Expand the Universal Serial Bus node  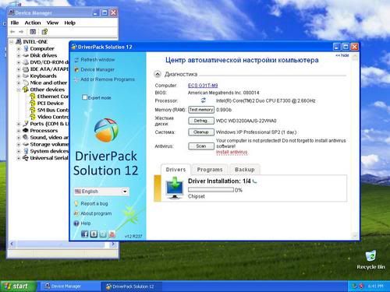pyautogui.click(x=19, y=158)
